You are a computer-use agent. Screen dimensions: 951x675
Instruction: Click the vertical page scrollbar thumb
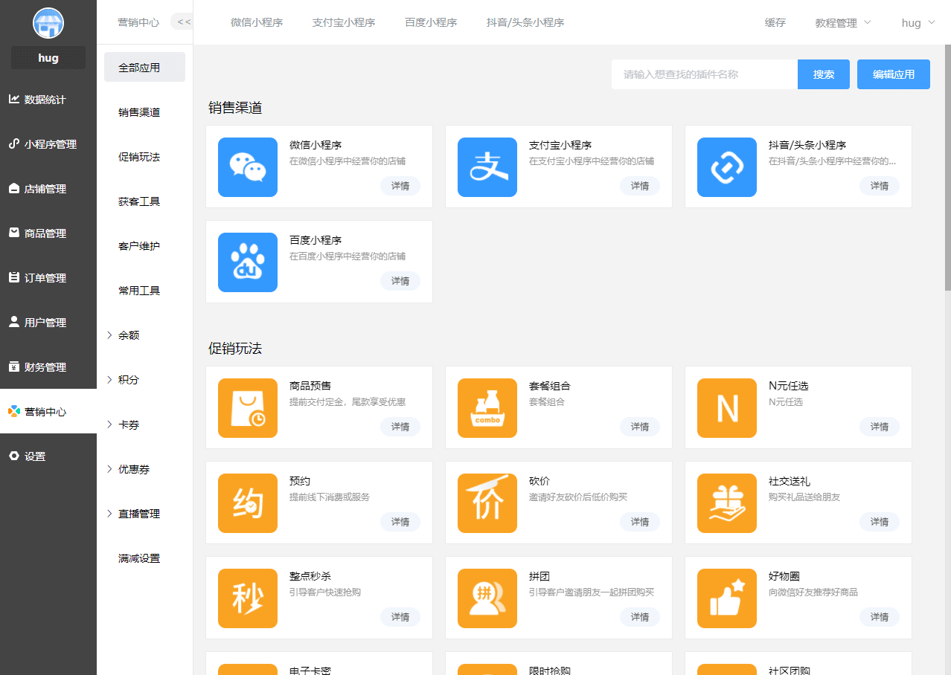(948, 167)
